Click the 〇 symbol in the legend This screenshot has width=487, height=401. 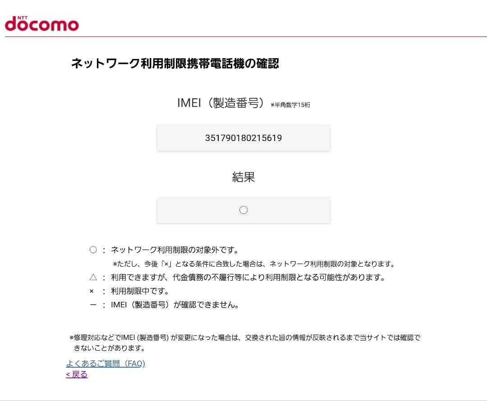pyautogui.click(x=93, y=249)
